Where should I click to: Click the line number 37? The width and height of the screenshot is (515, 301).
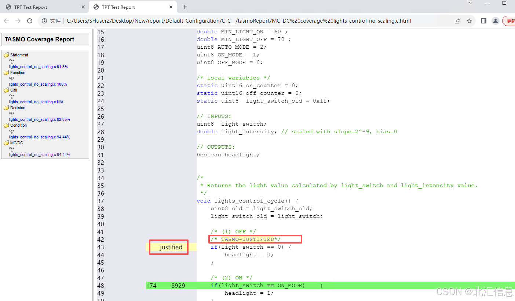(x=101, y=201)
